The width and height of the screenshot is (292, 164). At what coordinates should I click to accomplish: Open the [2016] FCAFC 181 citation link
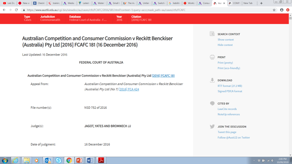click(163, 76)
